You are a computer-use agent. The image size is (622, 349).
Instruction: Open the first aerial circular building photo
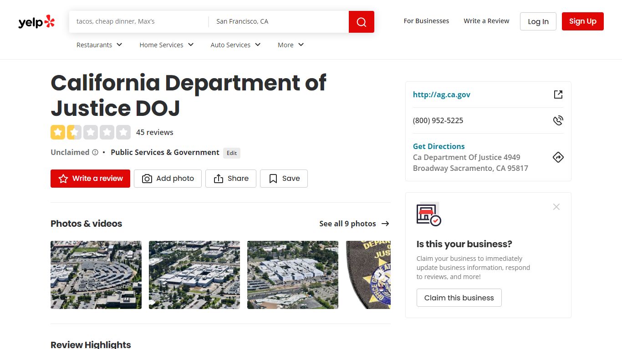pyautogui.click(x=96, y=275)
